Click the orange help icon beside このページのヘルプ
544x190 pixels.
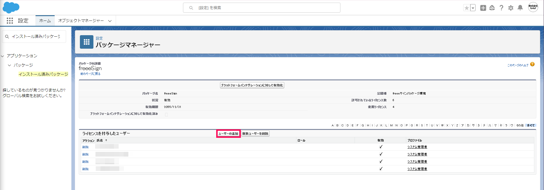point(533,64)
